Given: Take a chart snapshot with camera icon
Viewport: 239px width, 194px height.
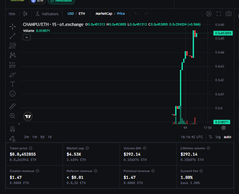Looking at the screenshot, I should [x=229, y=14].
